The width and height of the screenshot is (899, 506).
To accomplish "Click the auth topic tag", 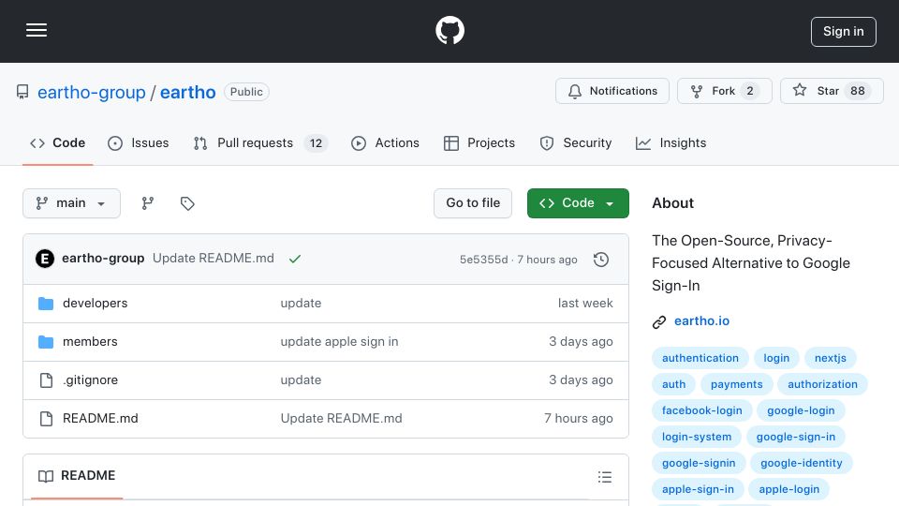I will tap(673, 384).
